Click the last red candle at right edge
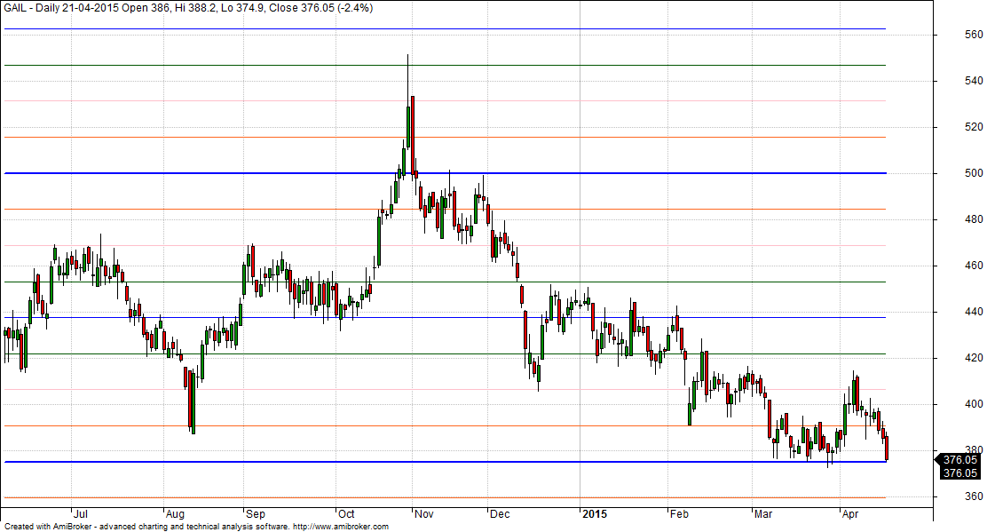 (886, 449)
